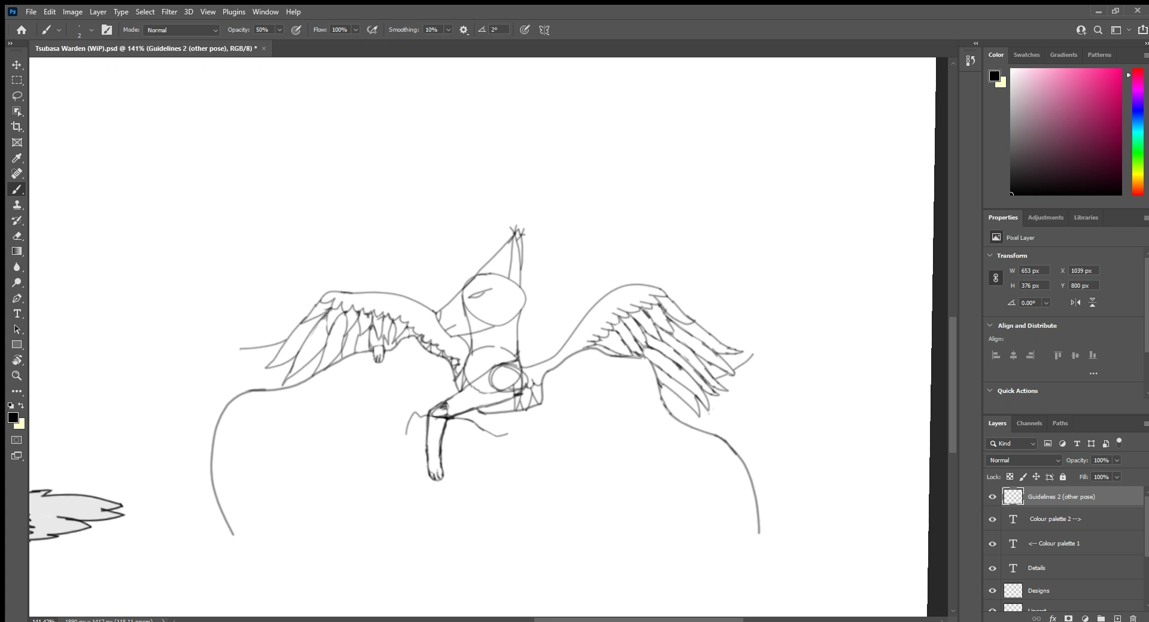Open the layer blend mode dropdown
The image size is (1149, 622).
[x=1023, y=460]
